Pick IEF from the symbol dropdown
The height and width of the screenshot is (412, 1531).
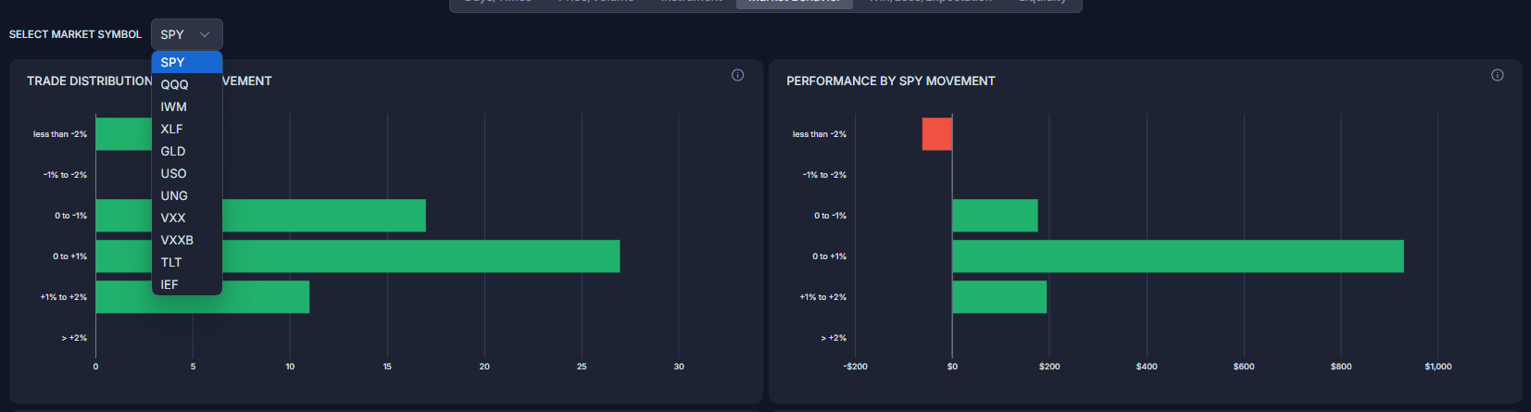coord(186,284)
